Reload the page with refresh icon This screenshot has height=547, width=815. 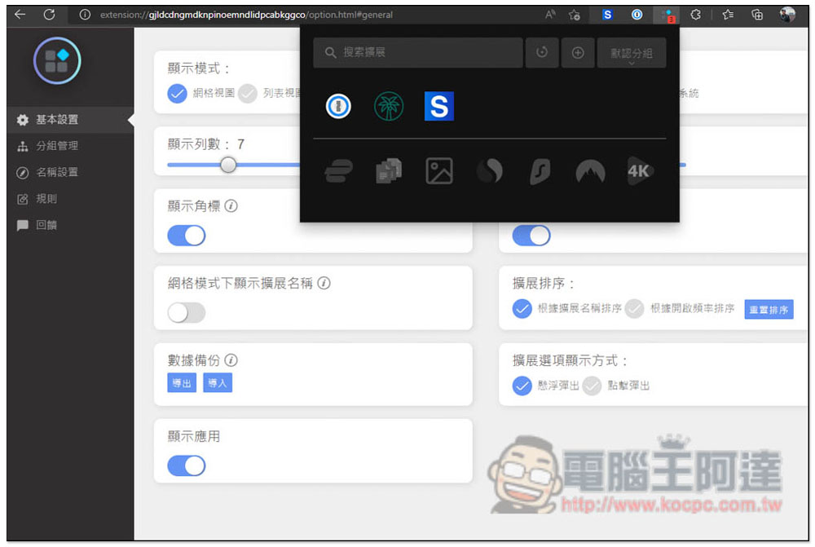click(50, 15)
